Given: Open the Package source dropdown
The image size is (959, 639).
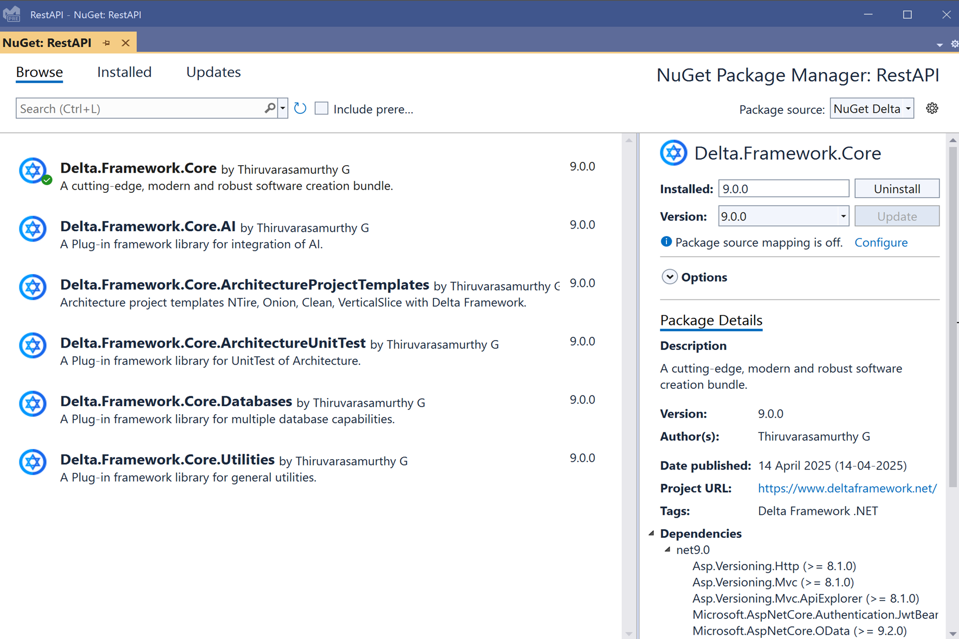Looking at the screenshot, I should 872,108.
